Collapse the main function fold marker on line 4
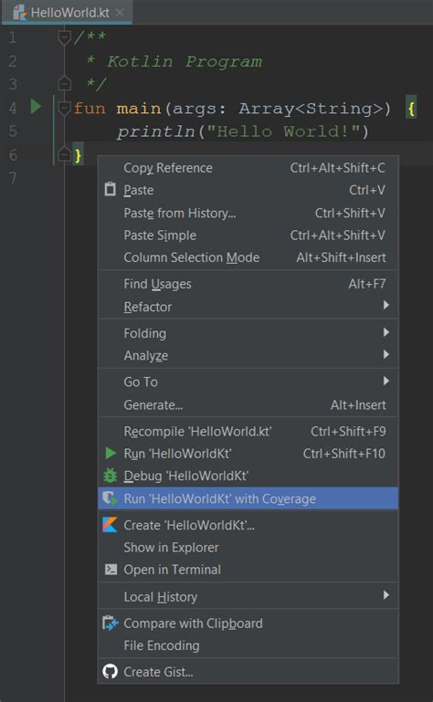 [x=65, y=108]
